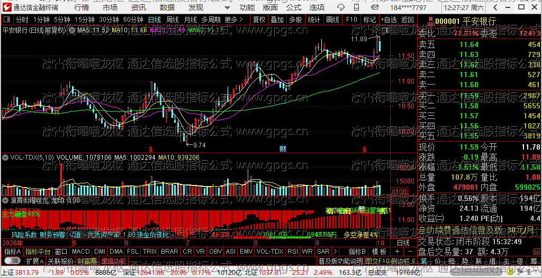Image resolution: width=542 pixels, height=278 pixels.
Task: Toggle the 弹 switch at bottom left
Action: point(13,261)
